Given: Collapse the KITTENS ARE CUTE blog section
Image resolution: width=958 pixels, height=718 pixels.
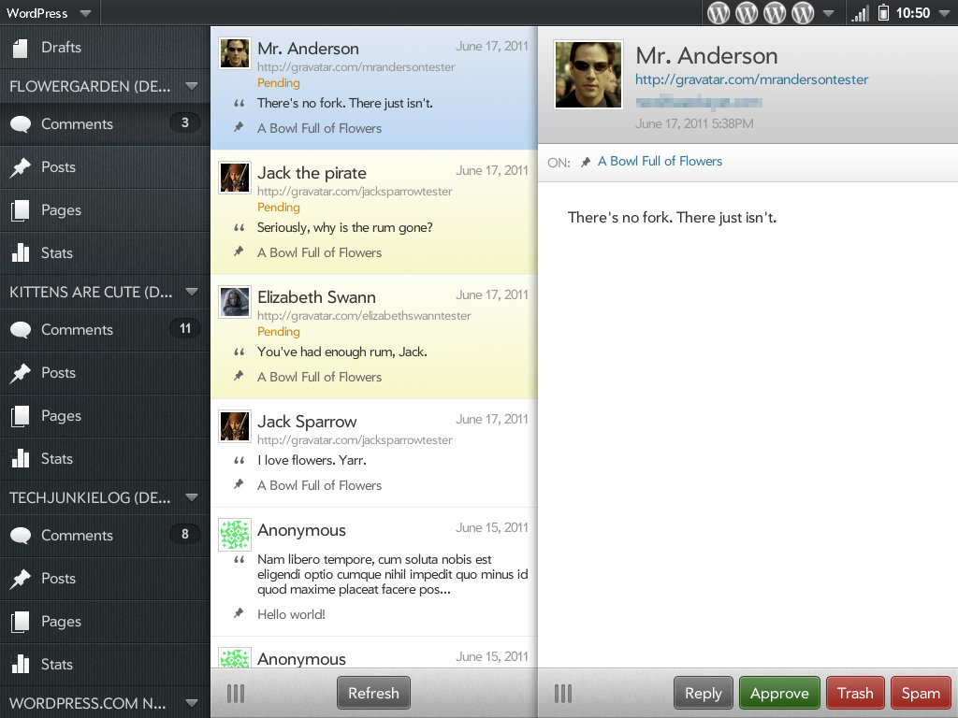Looking at the screenshot, I should (191, 292).
